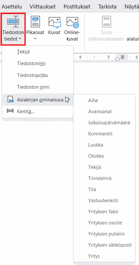Open the Tarkista ribbon tab
The image size is (139, 265).
point(107,7)
